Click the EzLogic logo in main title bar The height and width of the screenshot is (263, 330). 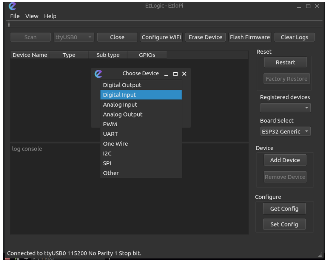coord(12,6)
